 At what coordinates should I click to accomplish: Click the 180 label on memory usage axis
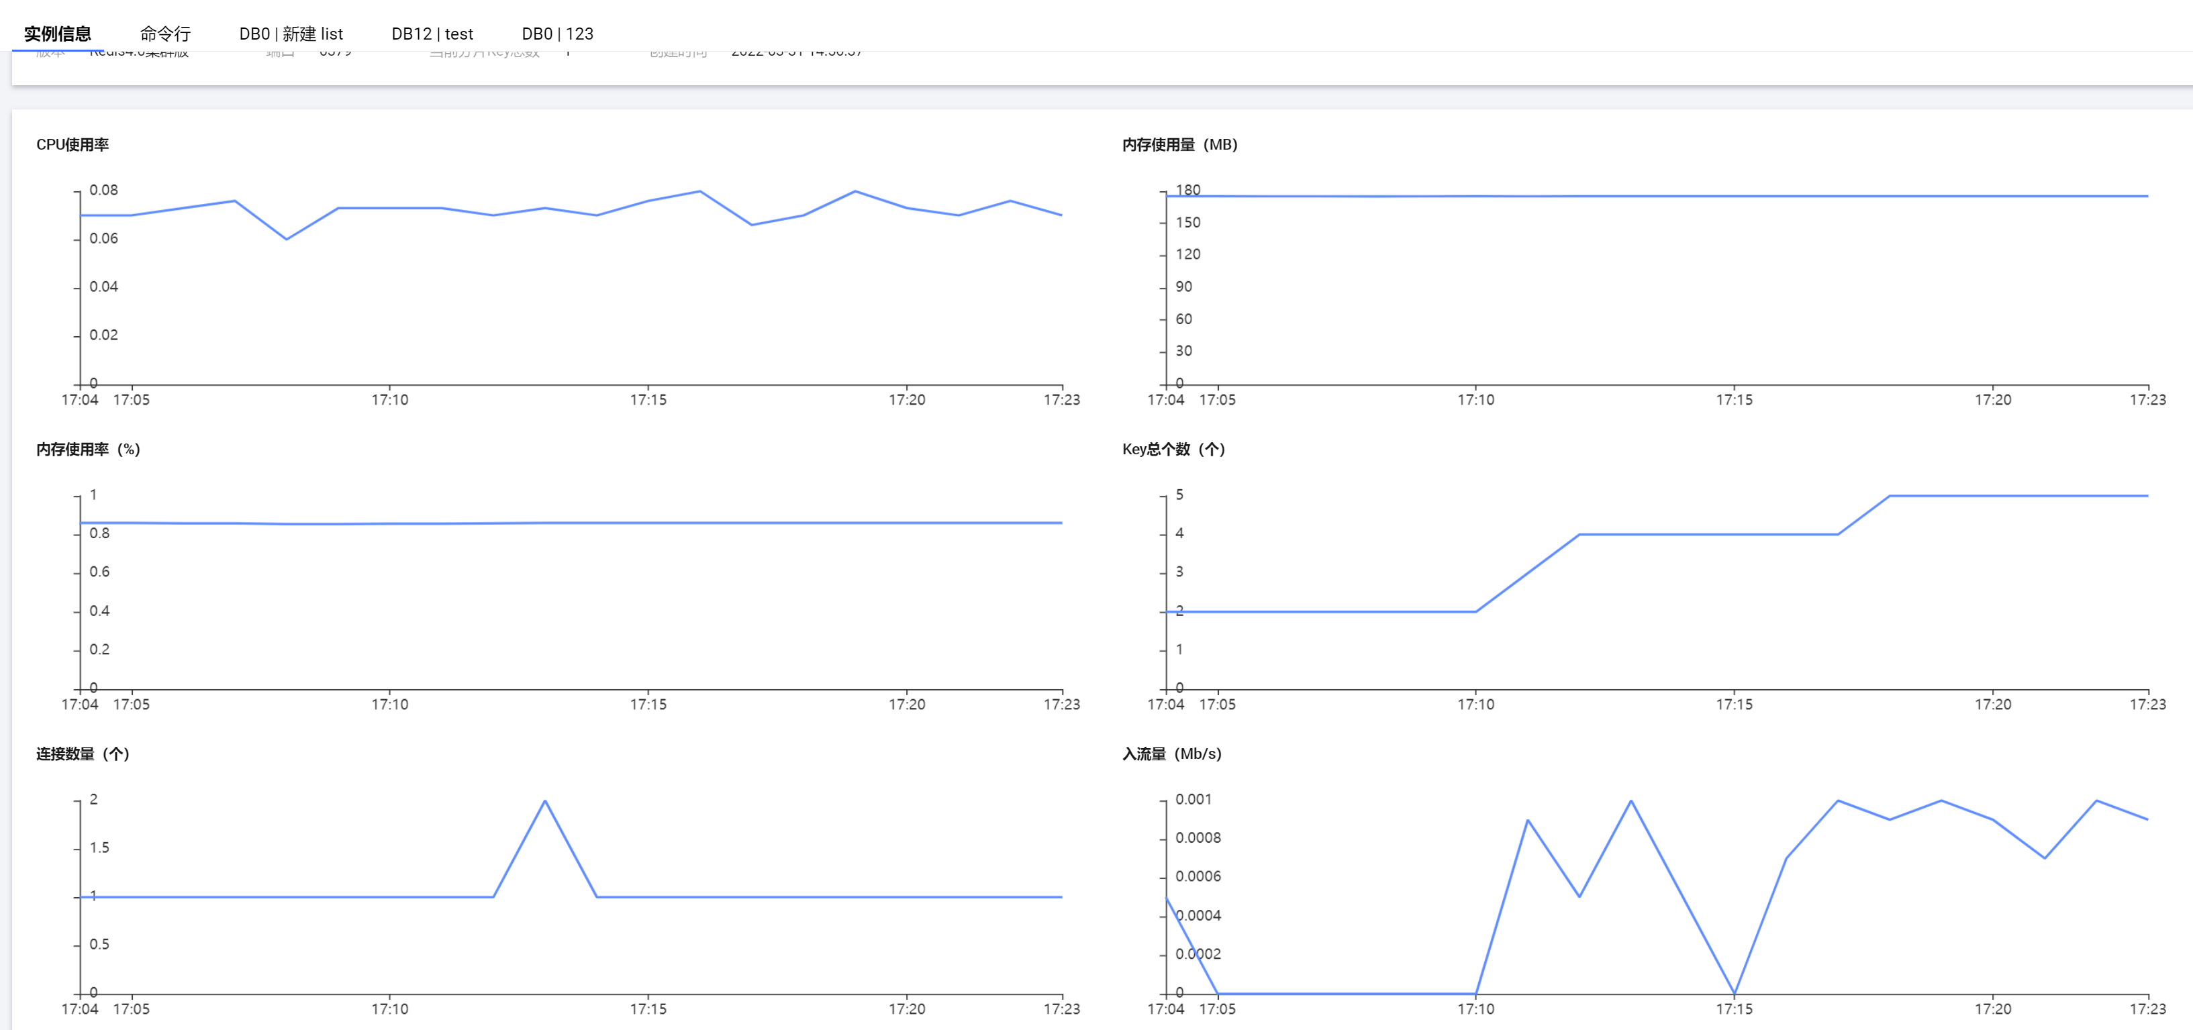tap(1187, 190)
